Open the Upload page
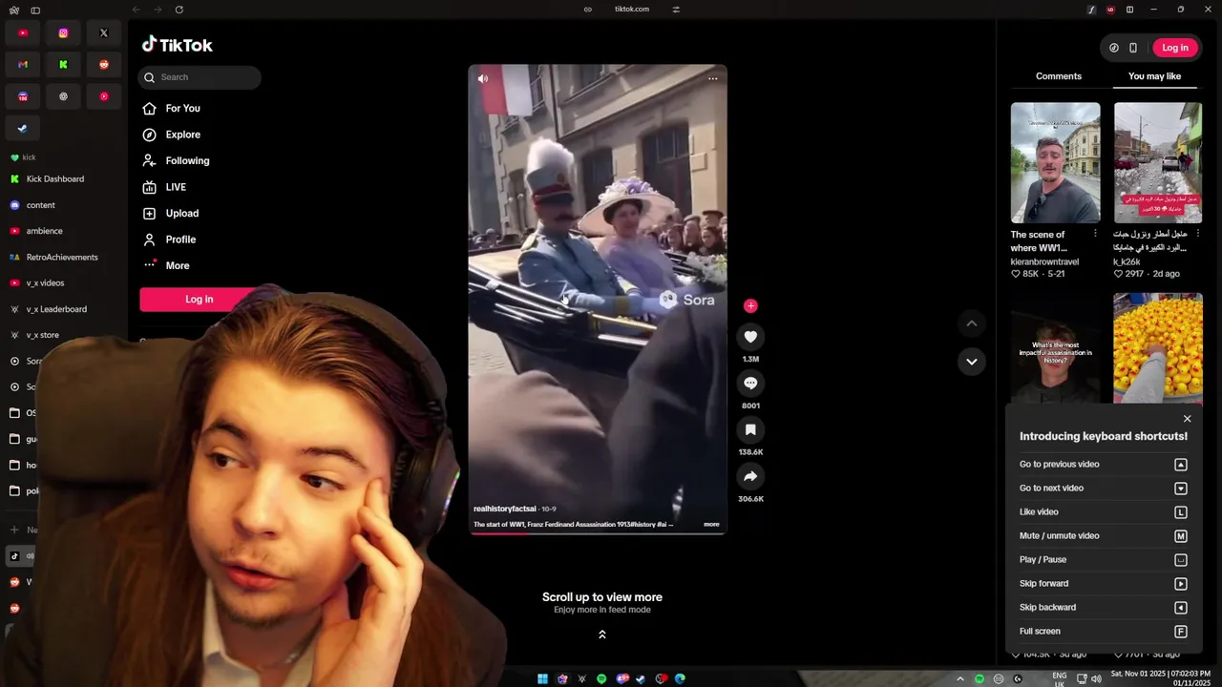 171,214
